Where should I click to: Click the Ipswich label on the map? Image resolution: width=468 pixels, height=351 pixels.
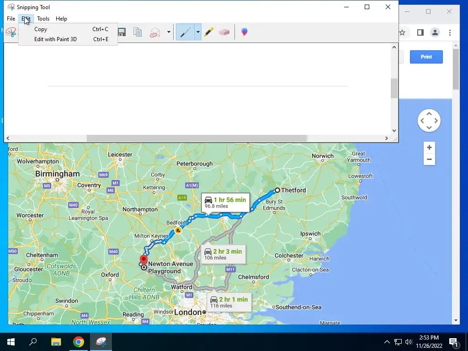coord(310,234)
